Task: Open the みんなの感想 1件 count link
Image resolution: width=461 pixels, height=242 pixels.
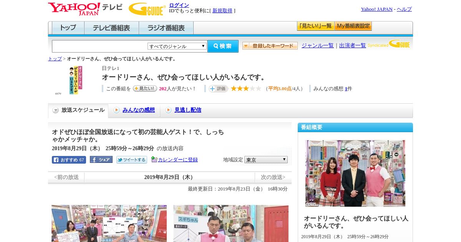Action: coord(346,89)
